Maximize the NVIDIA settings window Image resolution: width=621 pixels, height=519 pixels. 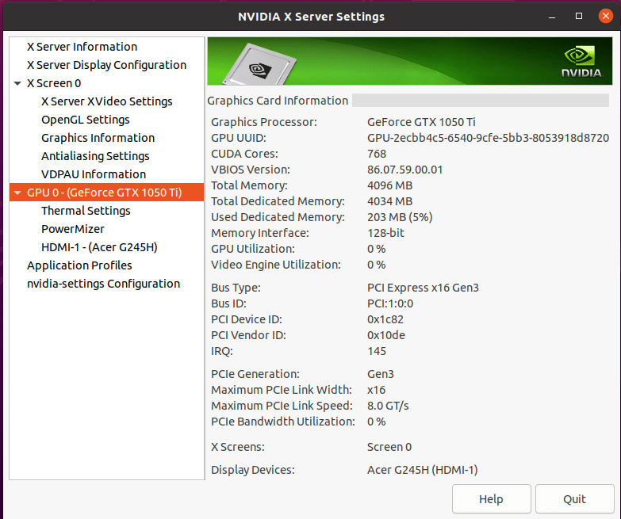coord(579,16)
